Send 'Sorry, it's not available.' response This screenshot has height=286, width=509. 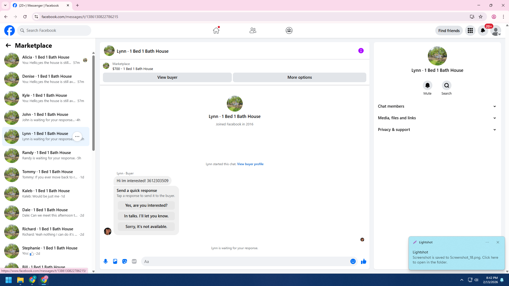coord(146,227)
